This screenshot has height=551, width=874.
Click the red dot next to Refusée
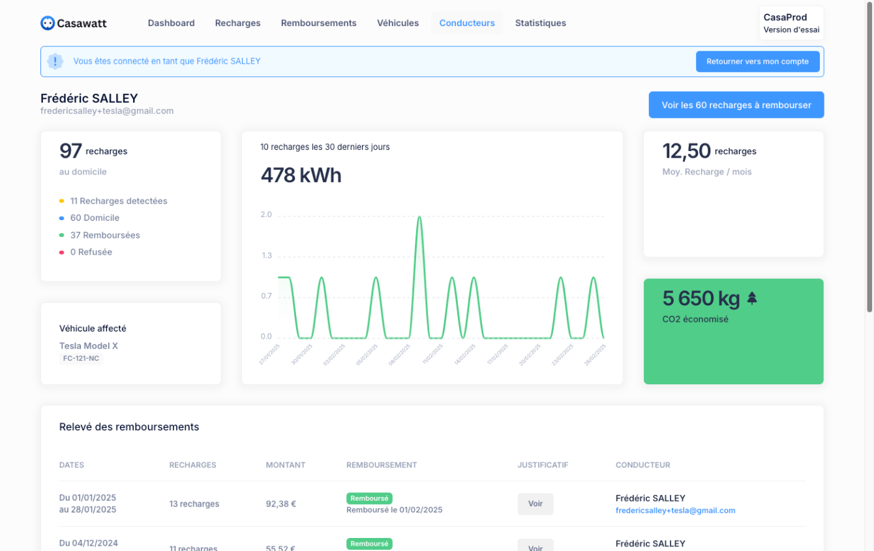(61, 252)
